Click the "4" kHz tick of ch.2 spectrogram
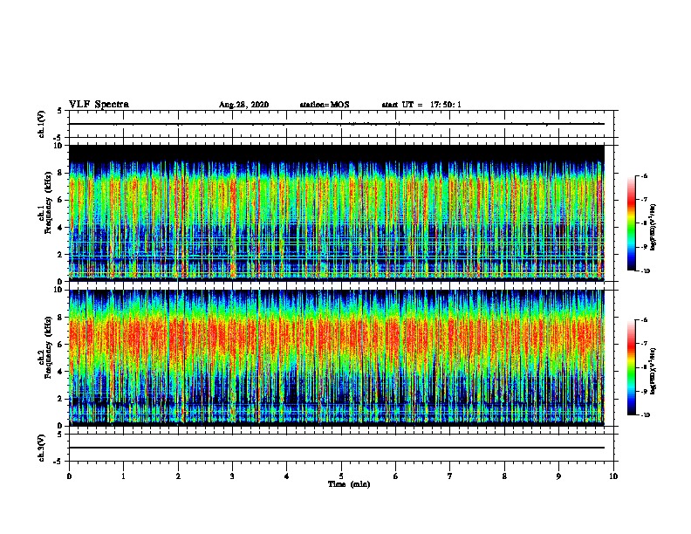Image resolution: width=691 pixels, height=534 pixels. click(x=60, y=372)
